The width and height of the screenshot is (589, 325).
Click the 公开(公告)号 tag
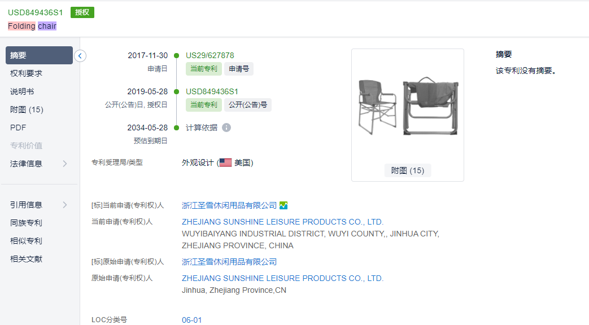pos(248,105)
